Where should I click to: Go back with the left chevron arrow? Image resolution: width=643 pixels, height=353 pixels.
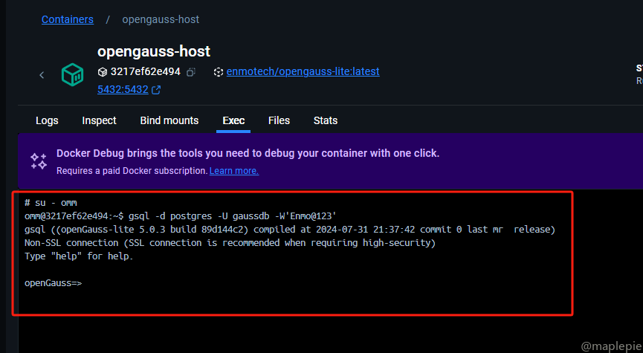pos(42,75)
